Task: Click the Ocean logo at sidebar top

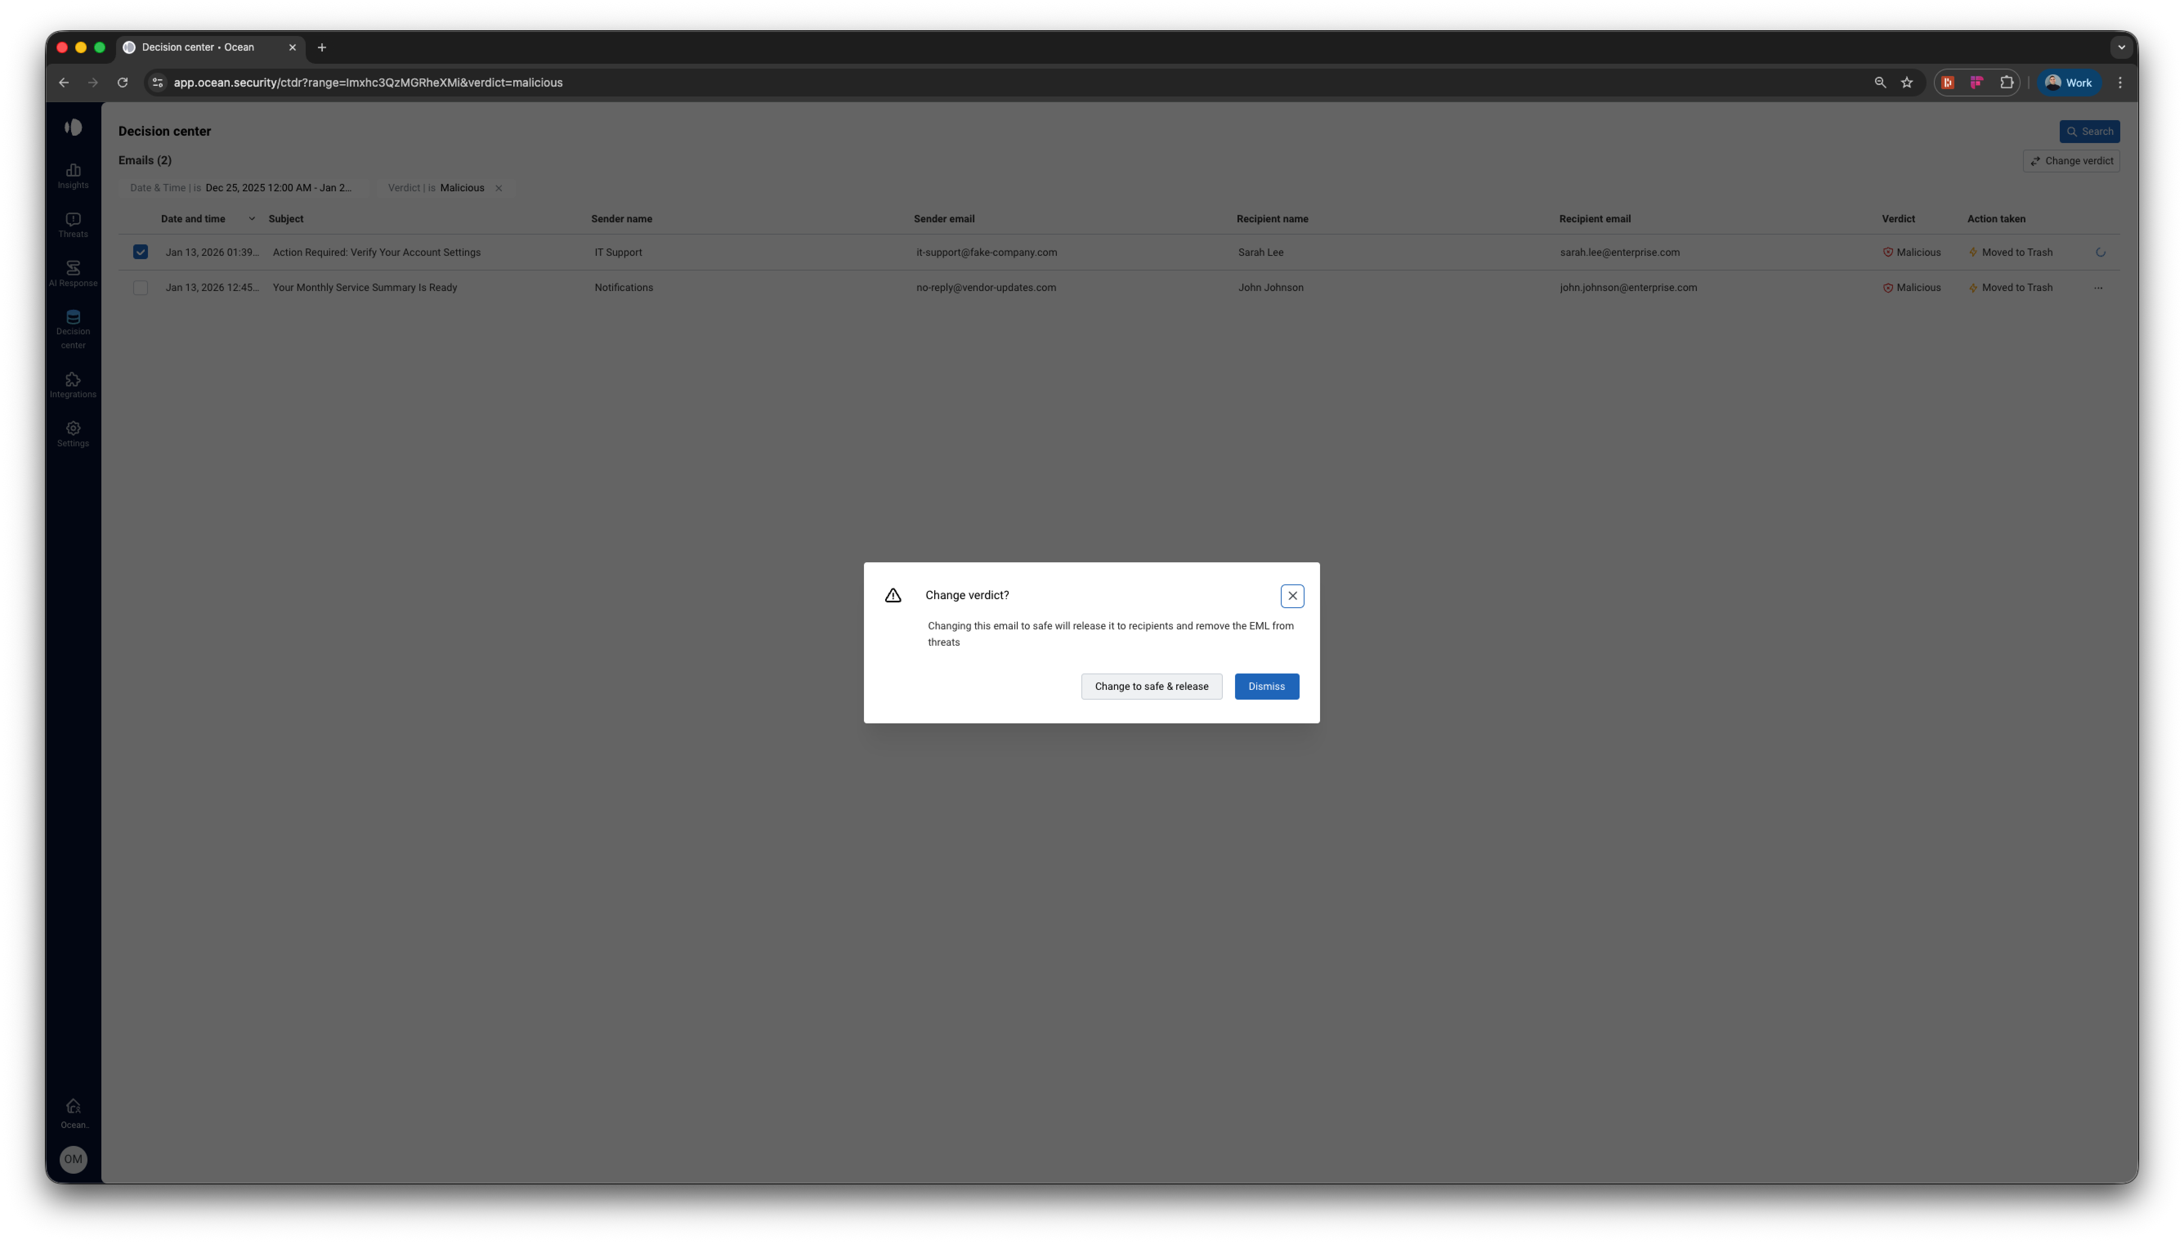Action: coord(74,128)
